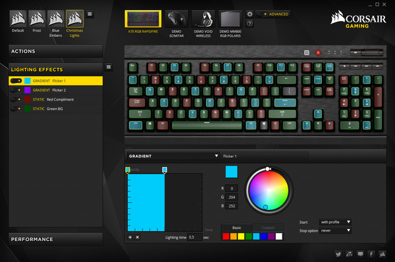Delete the gradient stop with X icon
The height and width of the screenshot is (262, 395).
pyautogui.click(x=138, y=237)
